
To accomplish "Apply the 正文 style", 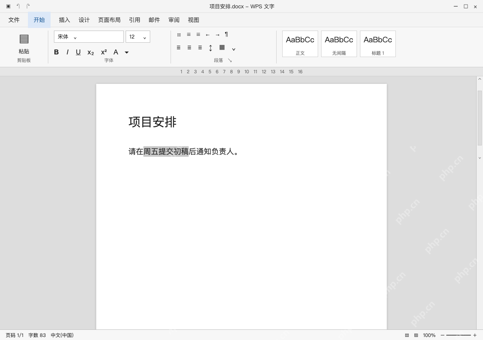I will [300, 44].
